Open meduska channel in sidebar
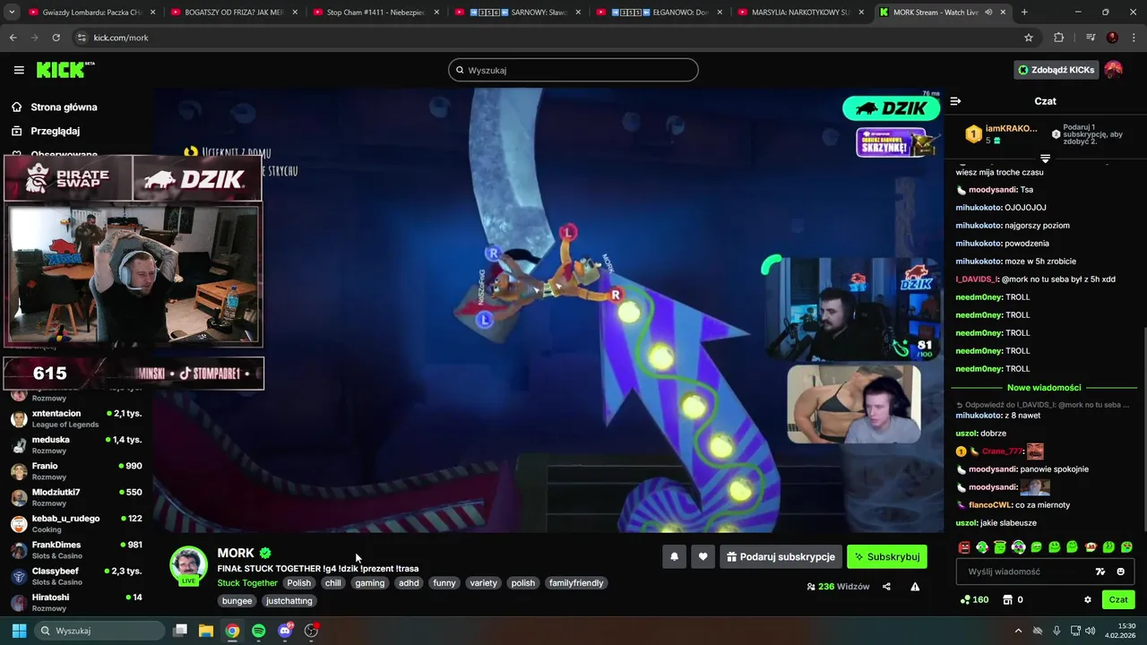This screenshot has width=1147, height=645. point(76,445)
